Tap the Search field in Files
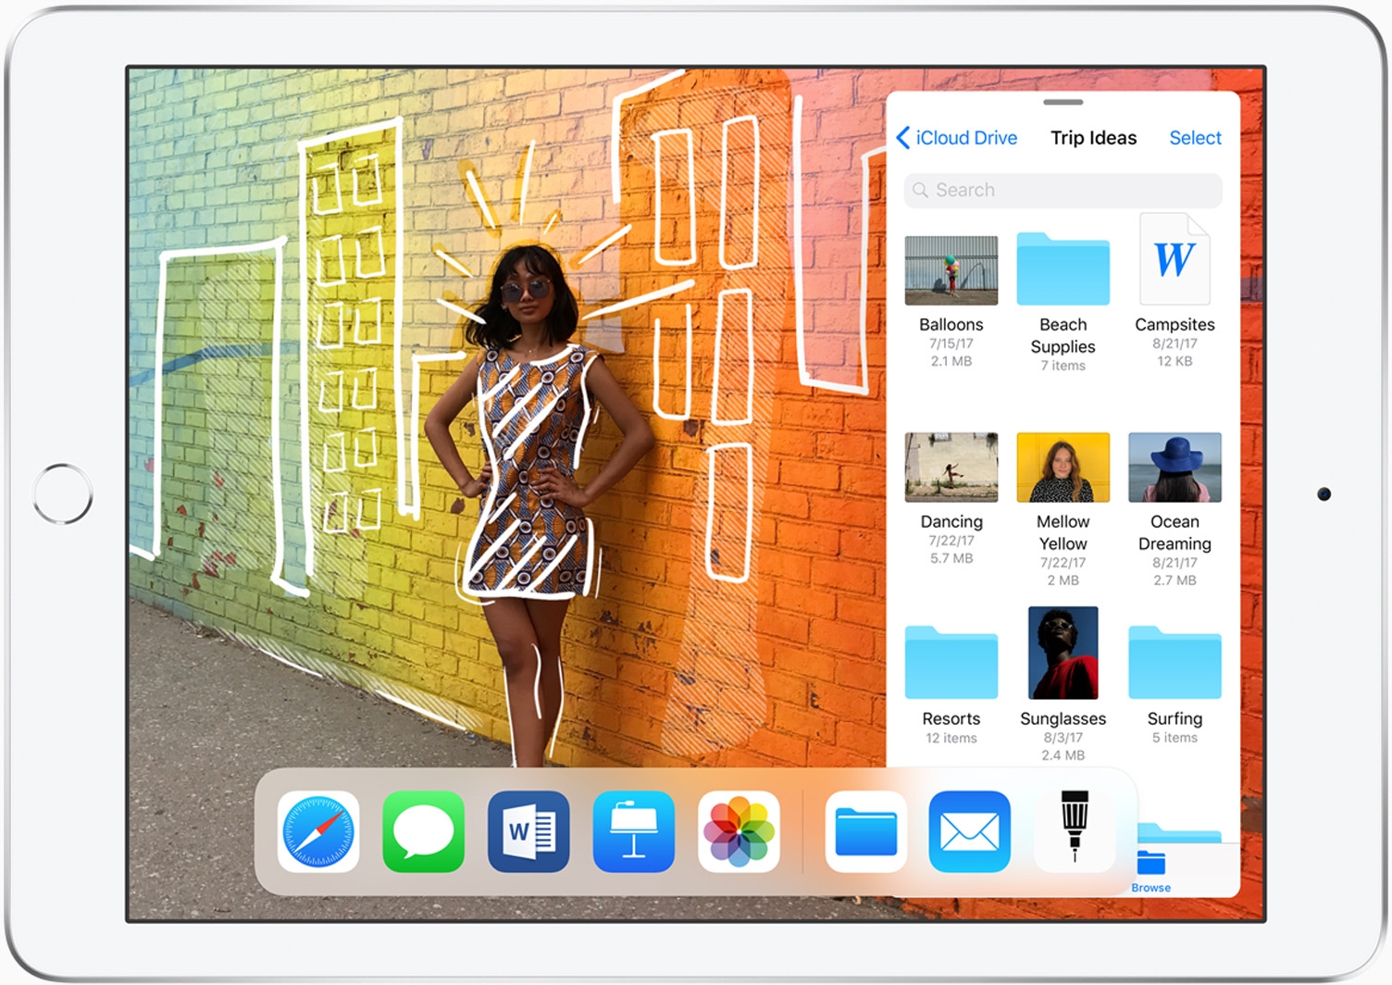This screenshot has height=985, width=1392. tap(1062, 191)
